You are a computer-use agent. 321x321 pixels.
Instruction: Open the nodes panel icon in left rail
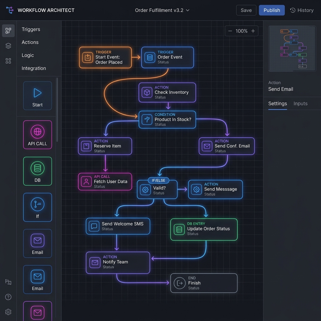8,31
